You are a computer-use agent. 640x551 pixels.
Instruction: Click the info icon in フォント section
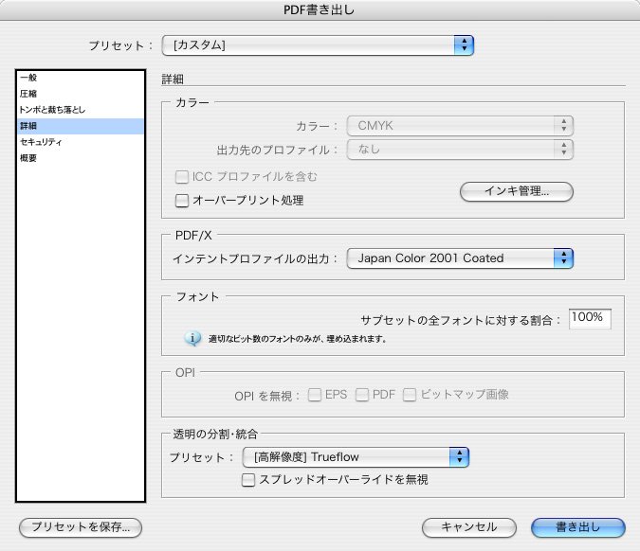coord(192,338)
